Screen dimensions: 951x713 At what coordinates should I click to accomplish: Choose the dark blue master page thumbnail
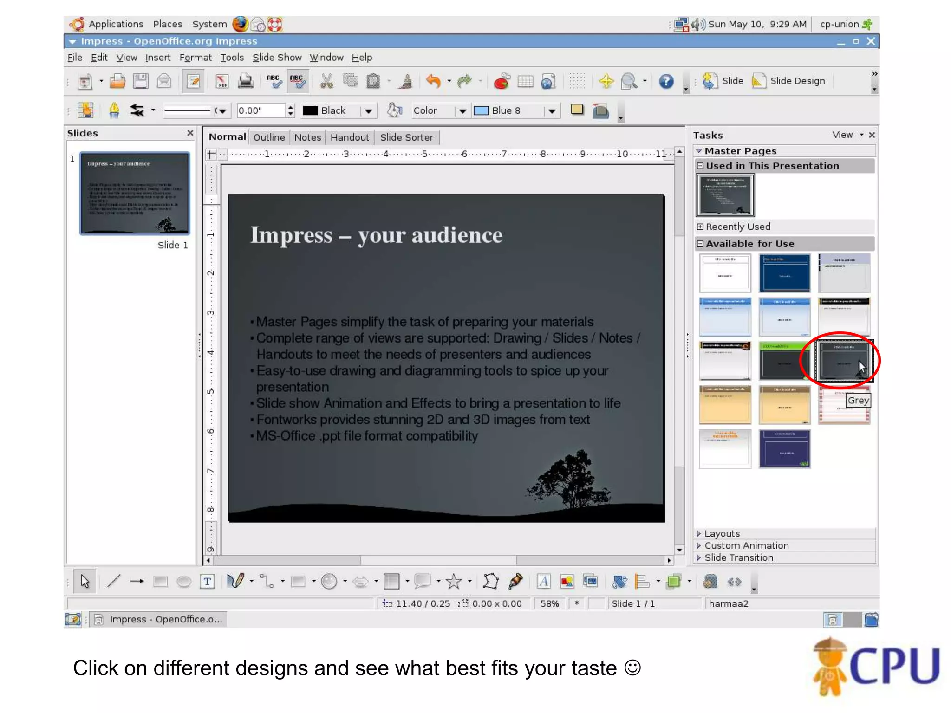click(785, 273)
